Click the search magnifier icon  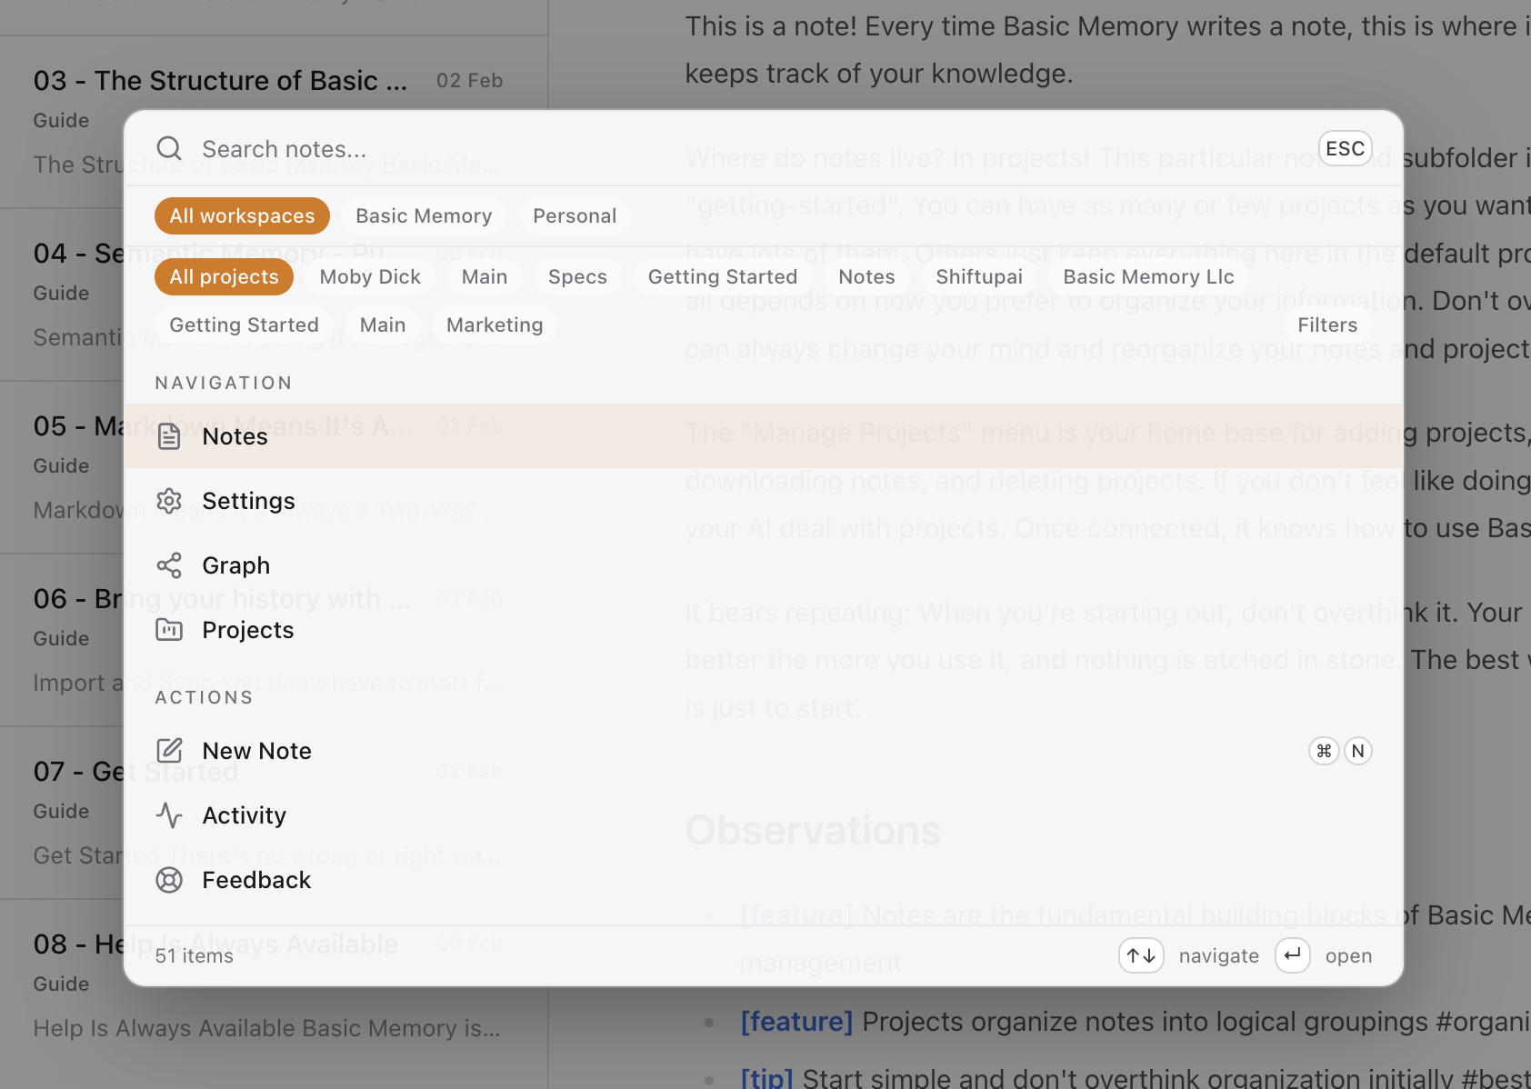pos(169,148)
